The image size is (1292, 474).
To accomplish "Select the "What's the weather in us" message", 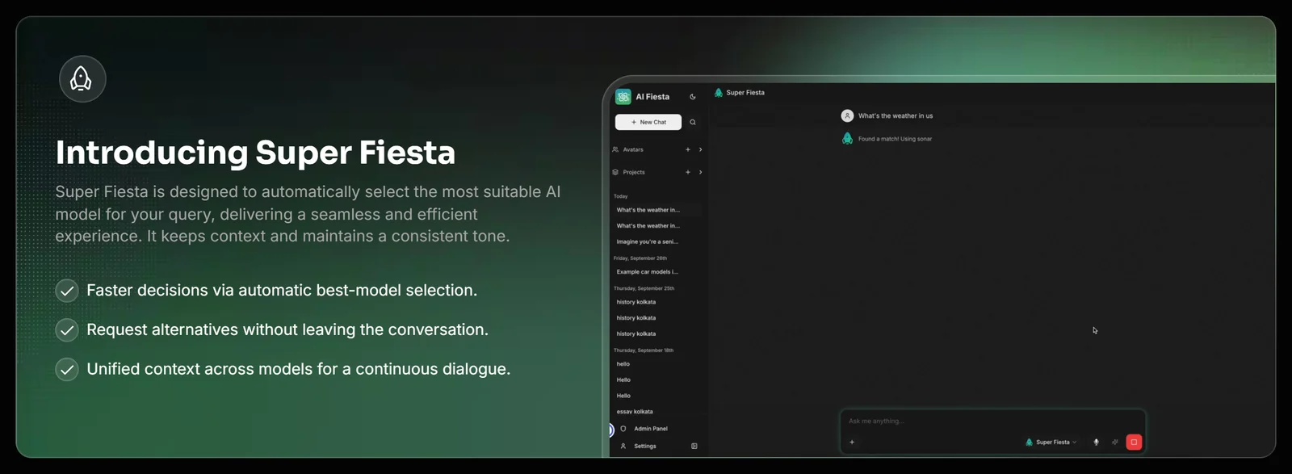I will tap(896, 116).
